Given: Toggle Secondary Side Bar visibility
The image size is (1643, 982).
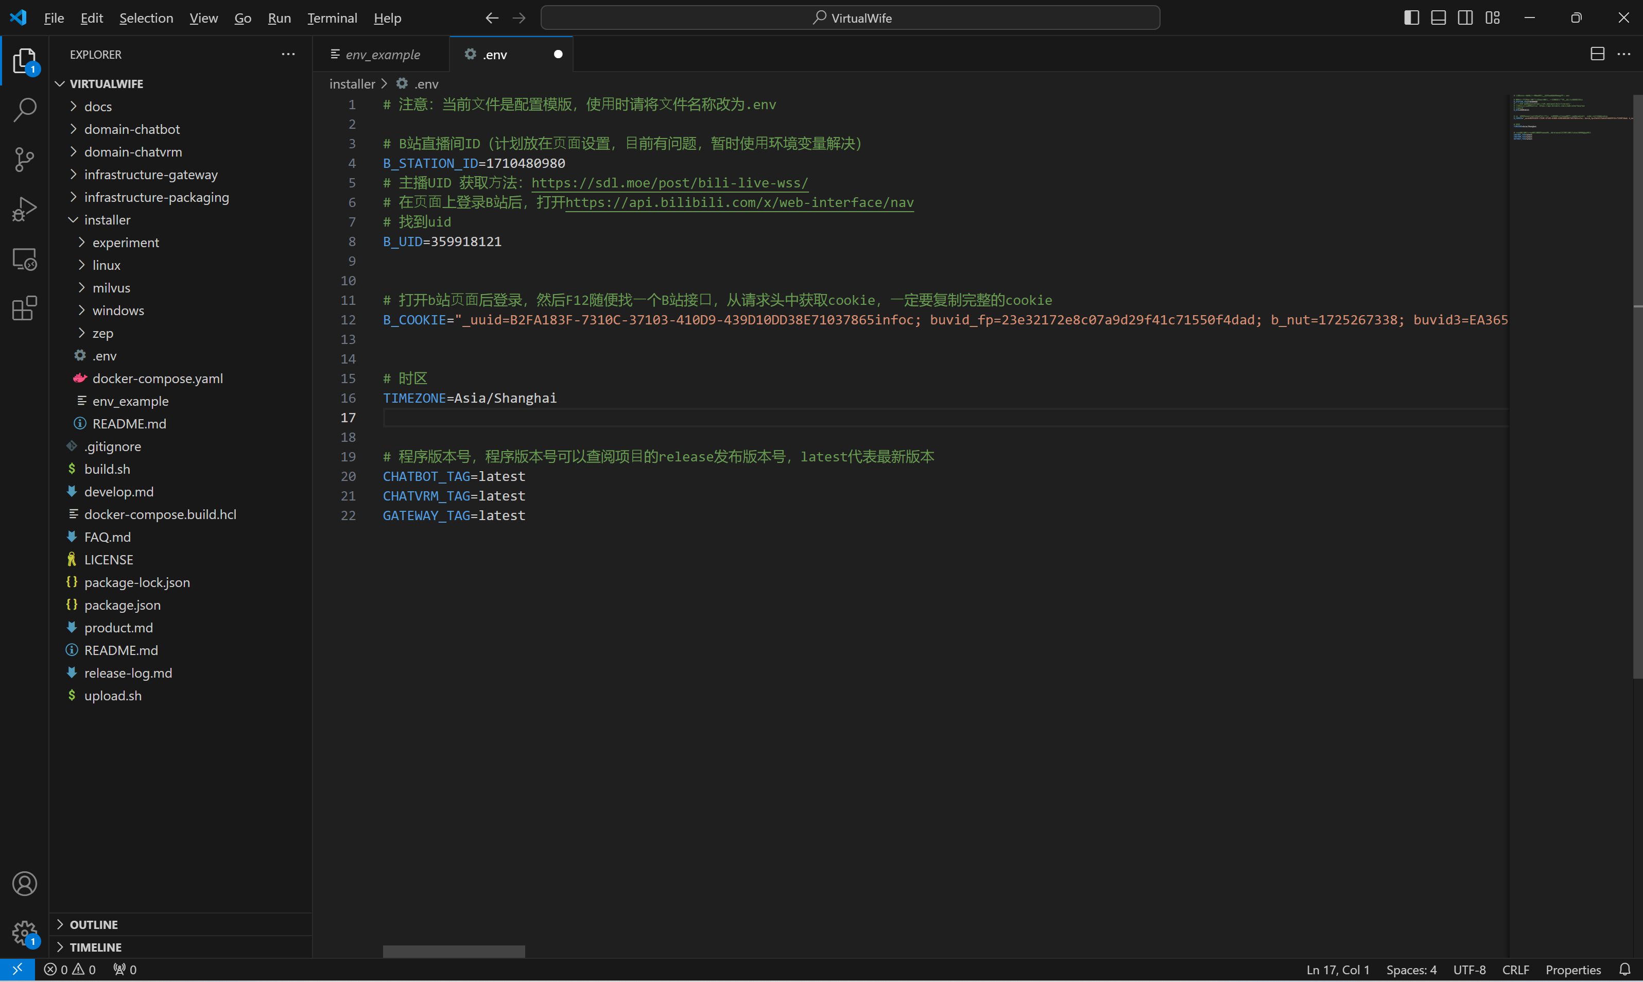Looking at the screenshot, I should point(1465,18).
